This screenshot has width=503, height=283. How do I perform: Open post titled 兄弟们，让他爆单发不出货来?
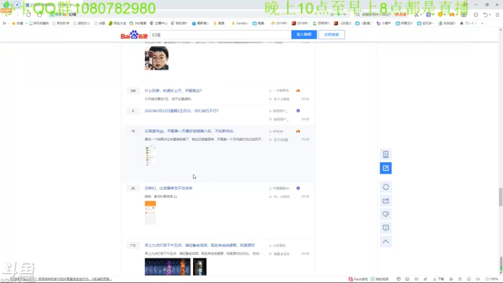point(169,188)
